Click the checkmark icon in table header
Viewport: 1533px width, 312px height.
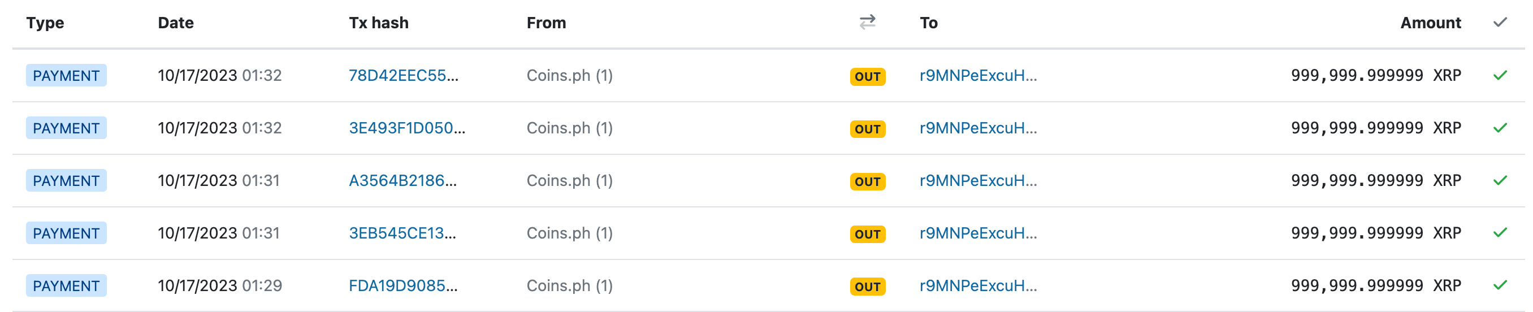click(1500, 22)
